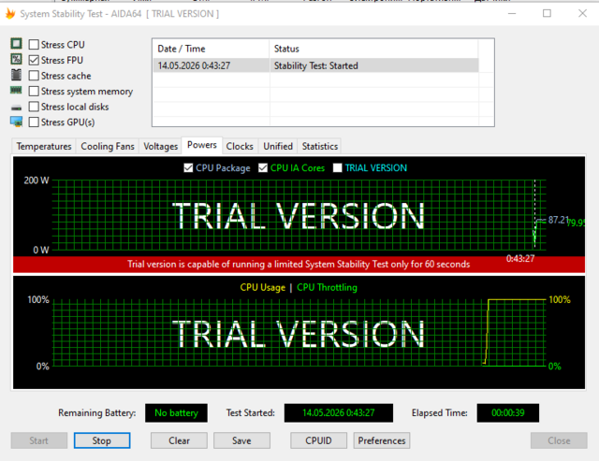Image resolution: width=599 pixels, height=461 pixels.
Task: Click the green RAM module icon
Action: (x=16, y=90)
